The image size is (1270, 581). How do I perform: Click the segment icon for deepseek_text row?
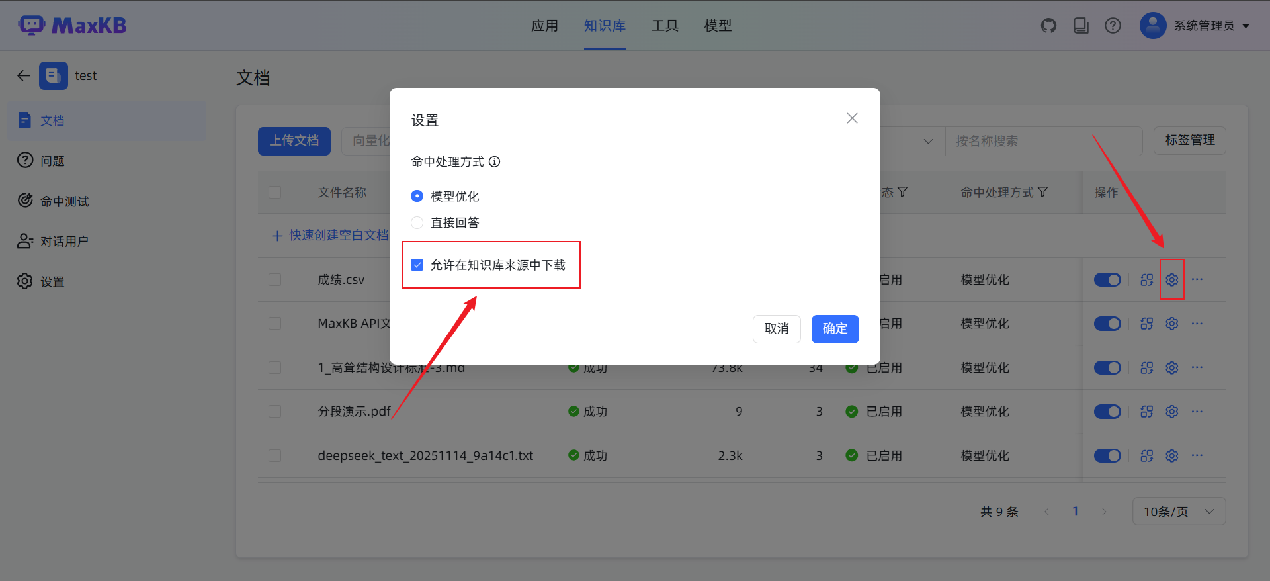coord(1146,456)
